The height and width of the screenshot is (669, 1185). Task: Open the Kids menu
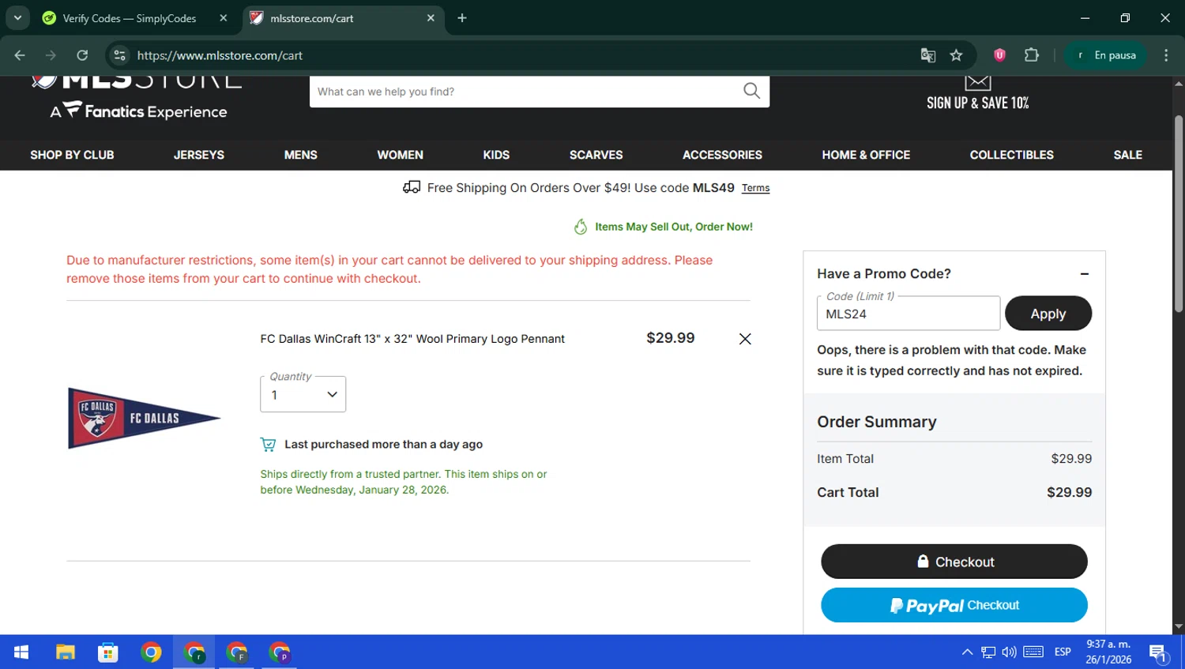coord(496,155)
